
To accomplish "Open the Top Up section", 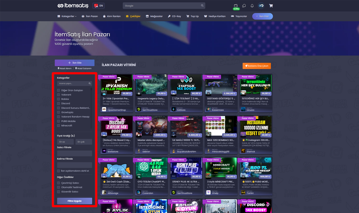I will pyautogui.click(x=193, y=16).
